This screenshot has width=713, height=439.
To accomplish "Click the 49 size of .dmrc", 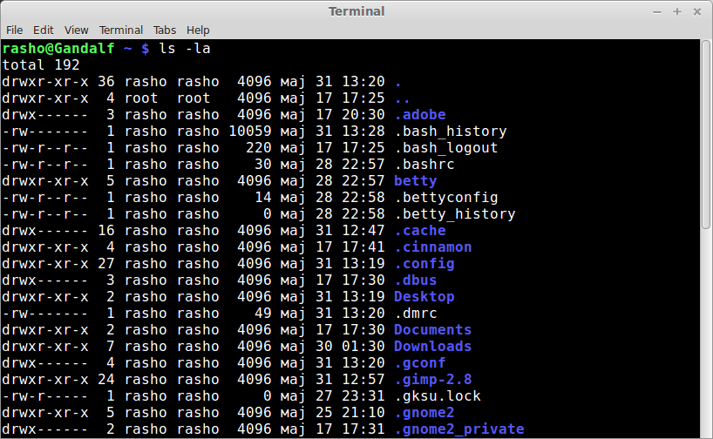I will point(263,313).
